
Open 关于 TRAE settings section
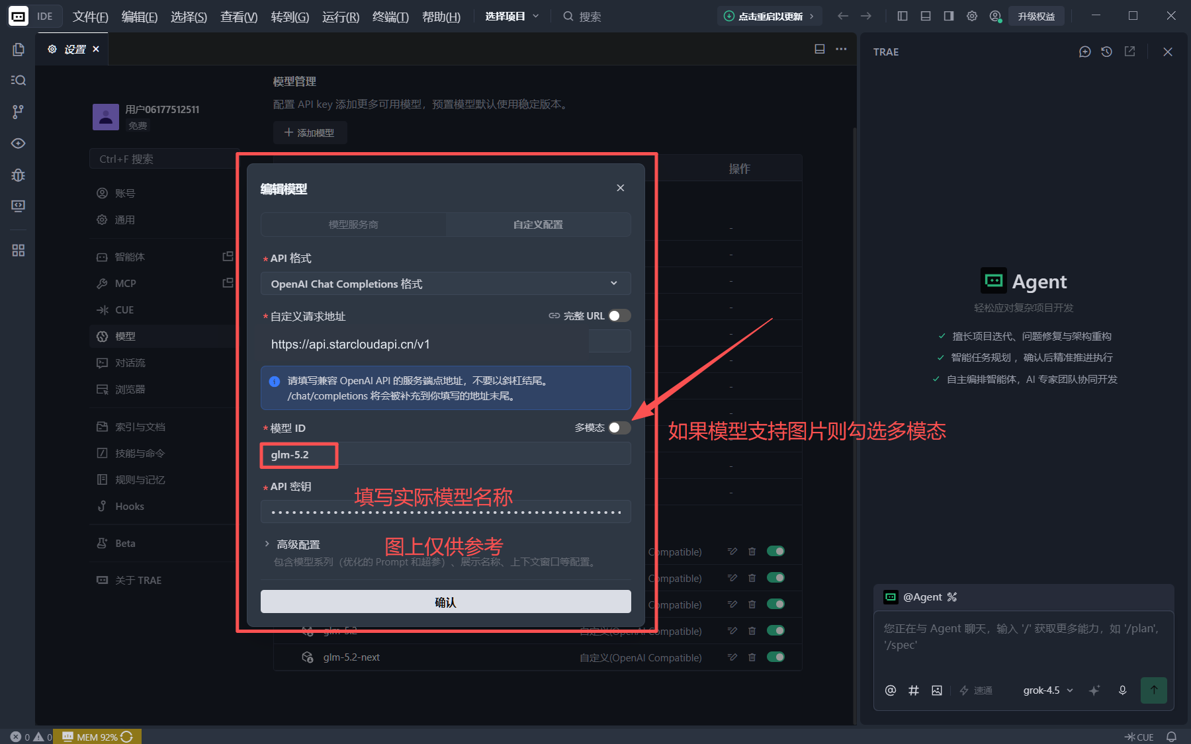[x=162, y=580]
